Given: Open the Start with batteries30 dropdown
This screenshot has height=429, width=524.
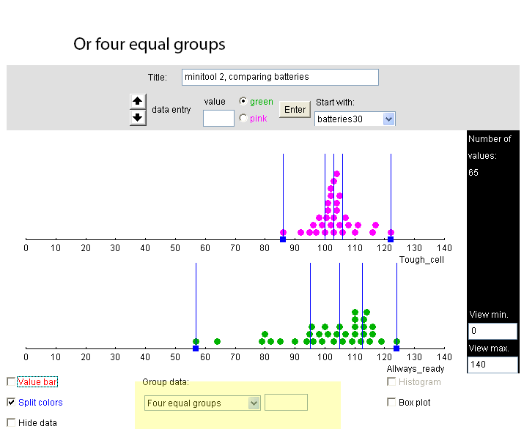Looking at the screenshot, I should [x=355, y=119].
